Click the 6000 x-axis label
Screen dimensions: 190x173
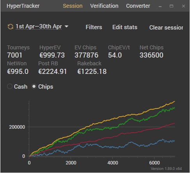[154, 163]
